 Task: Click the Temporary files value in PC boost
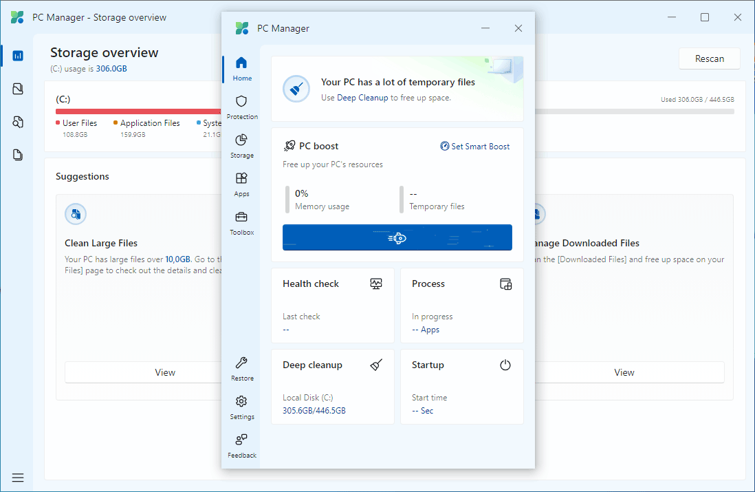point(413,194)
